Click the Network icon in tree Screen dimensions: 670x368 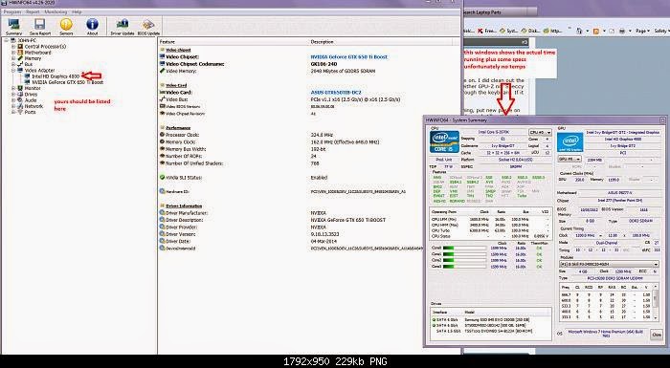pyautogui.click(x=20, y=106)
